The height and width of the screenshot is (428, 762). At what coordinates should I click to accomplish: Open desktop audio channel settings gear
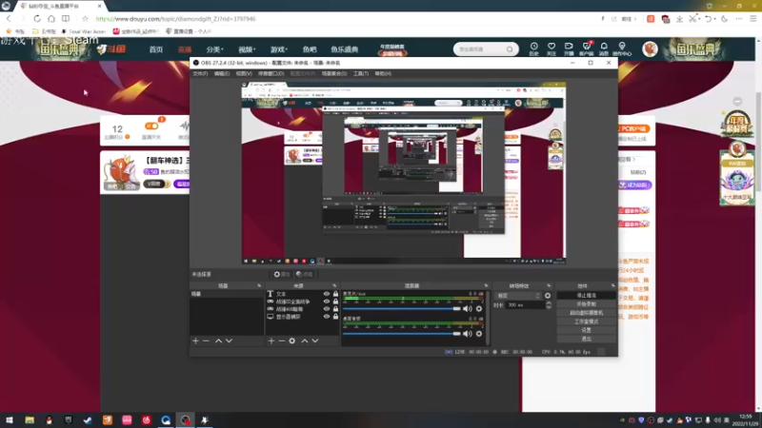[x=479, y=334]
